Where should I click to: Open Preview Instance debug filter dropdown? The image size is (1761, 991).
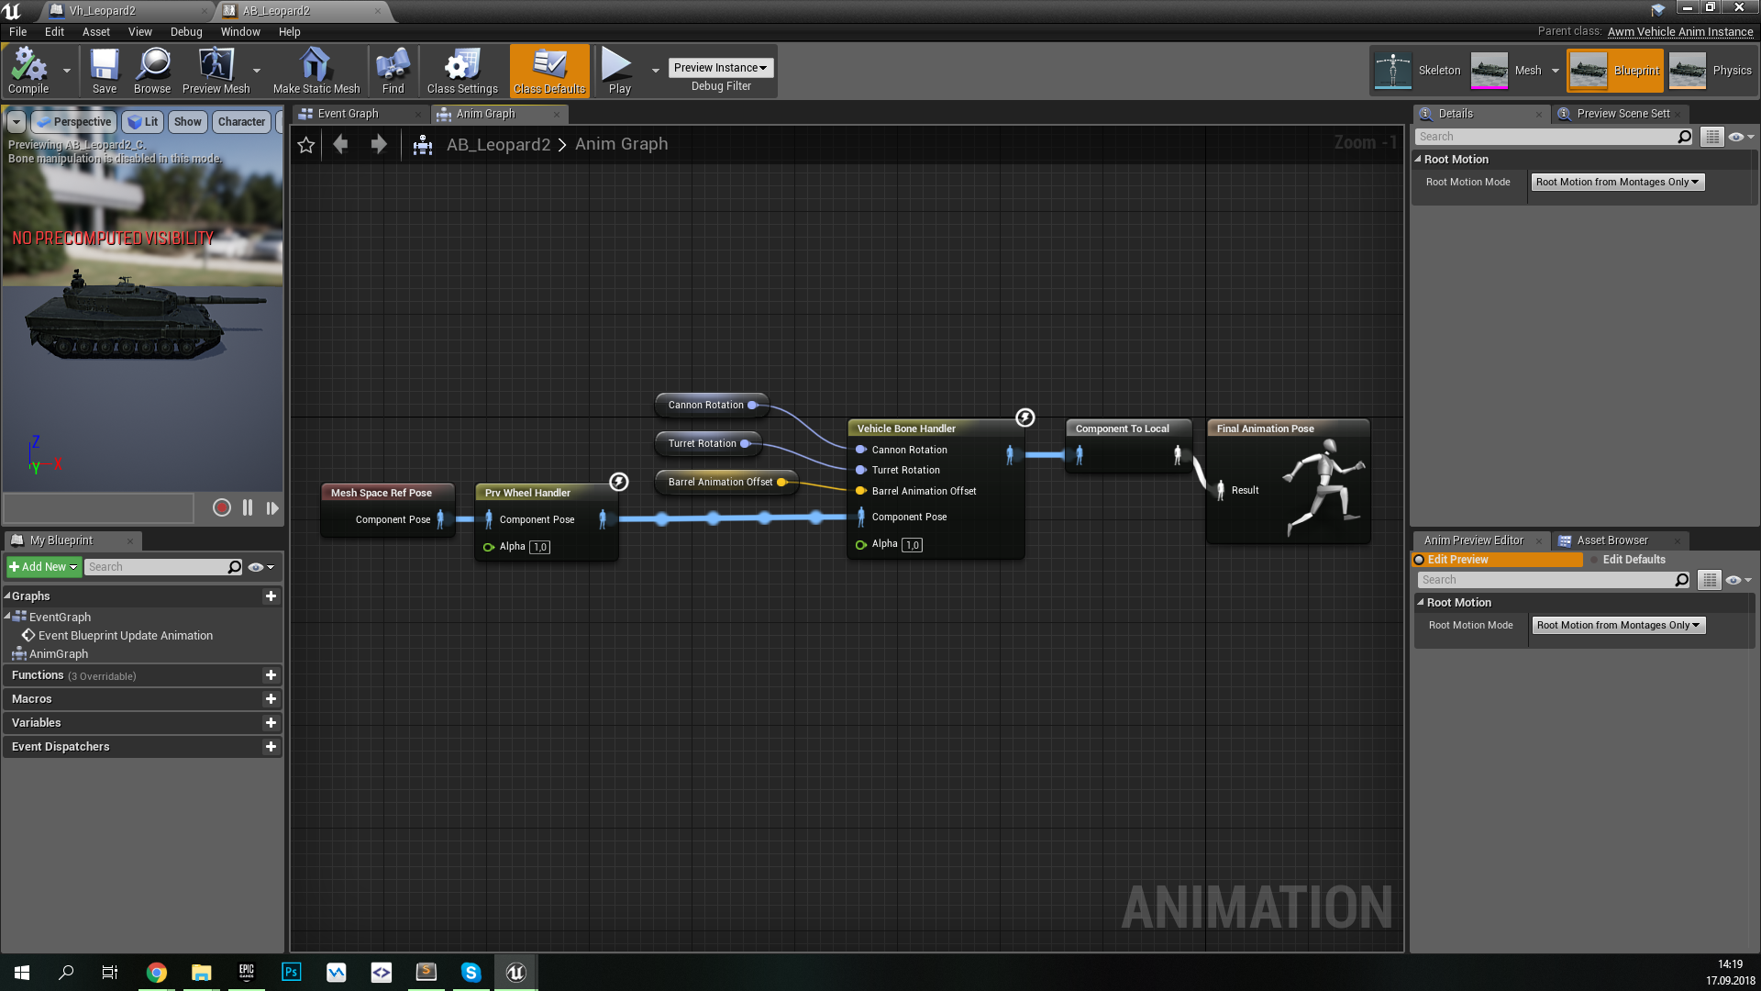(x=720, y=68)
